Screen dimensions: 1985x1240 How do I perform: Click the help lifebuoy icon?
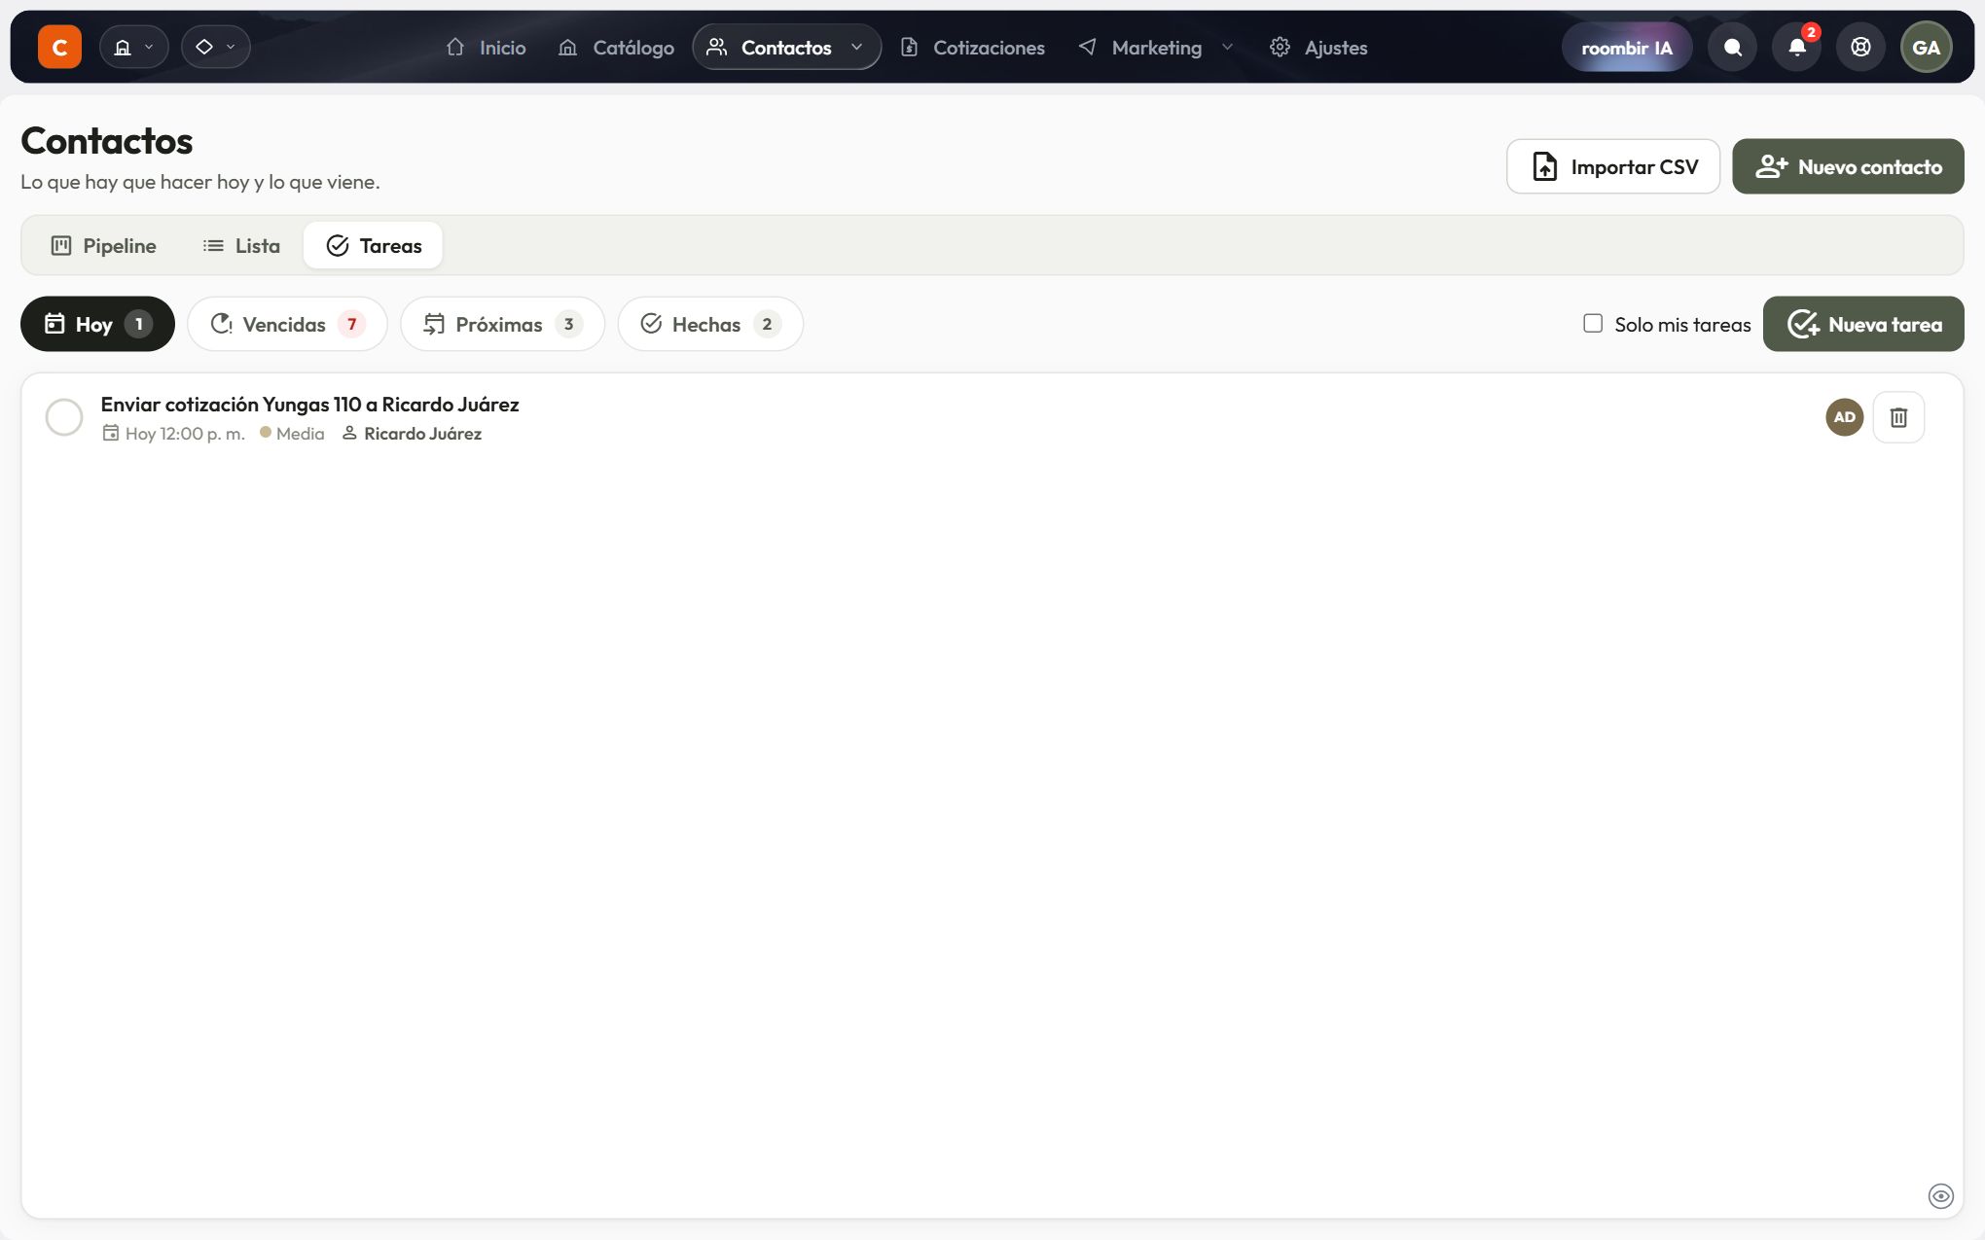click(1860, 47)
